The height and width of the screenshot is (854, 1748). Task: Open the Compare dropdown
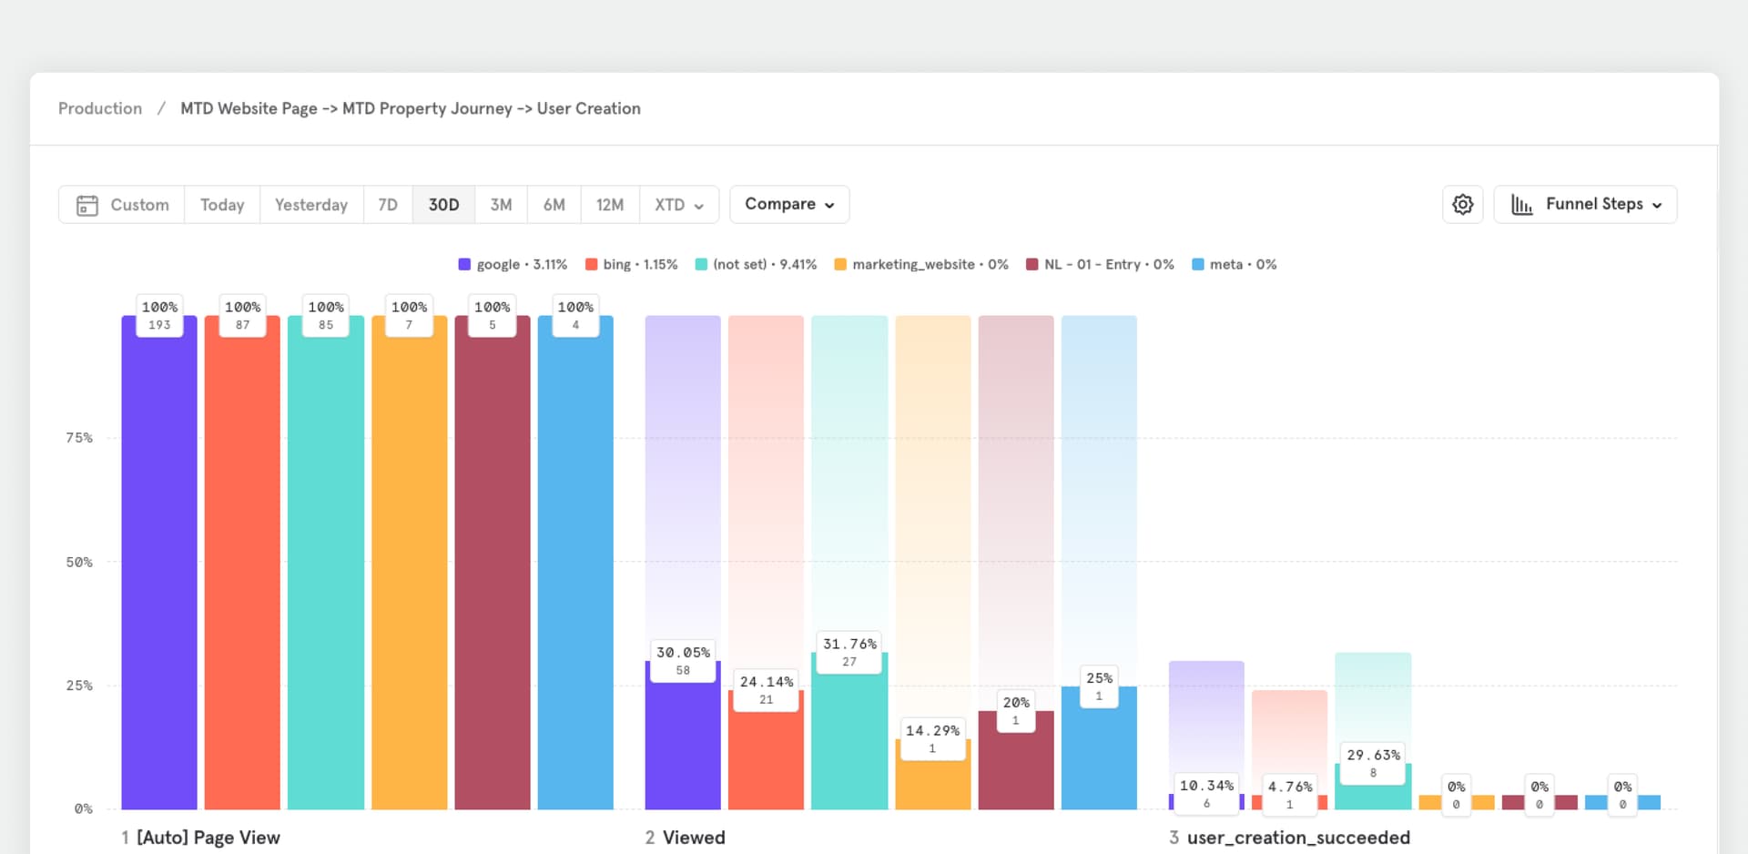[788, 204]
